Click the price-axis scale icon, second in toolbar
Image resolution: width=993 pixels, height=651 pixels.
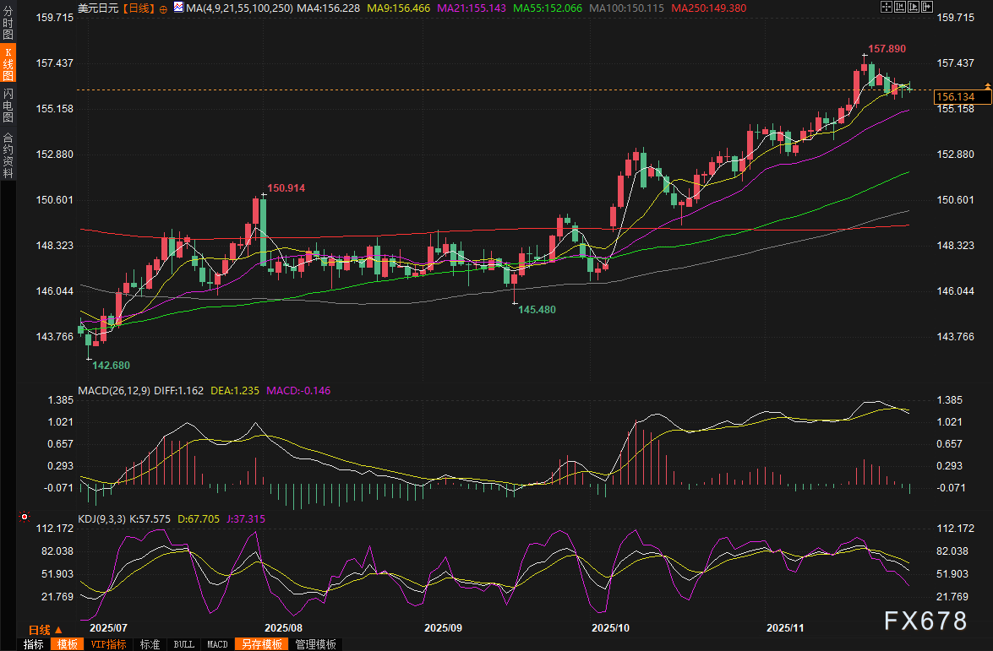pyautogui.click(x=899, y=8)
